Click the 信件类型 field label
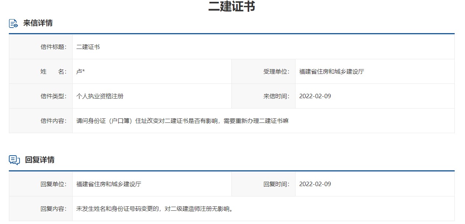This screenshot has width=465, height=224. [53, 96]
